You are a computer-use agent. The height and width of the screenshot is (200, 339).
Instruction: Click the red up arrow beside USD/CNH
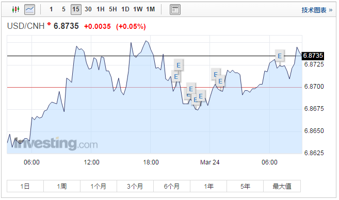[x=49, y=24]
